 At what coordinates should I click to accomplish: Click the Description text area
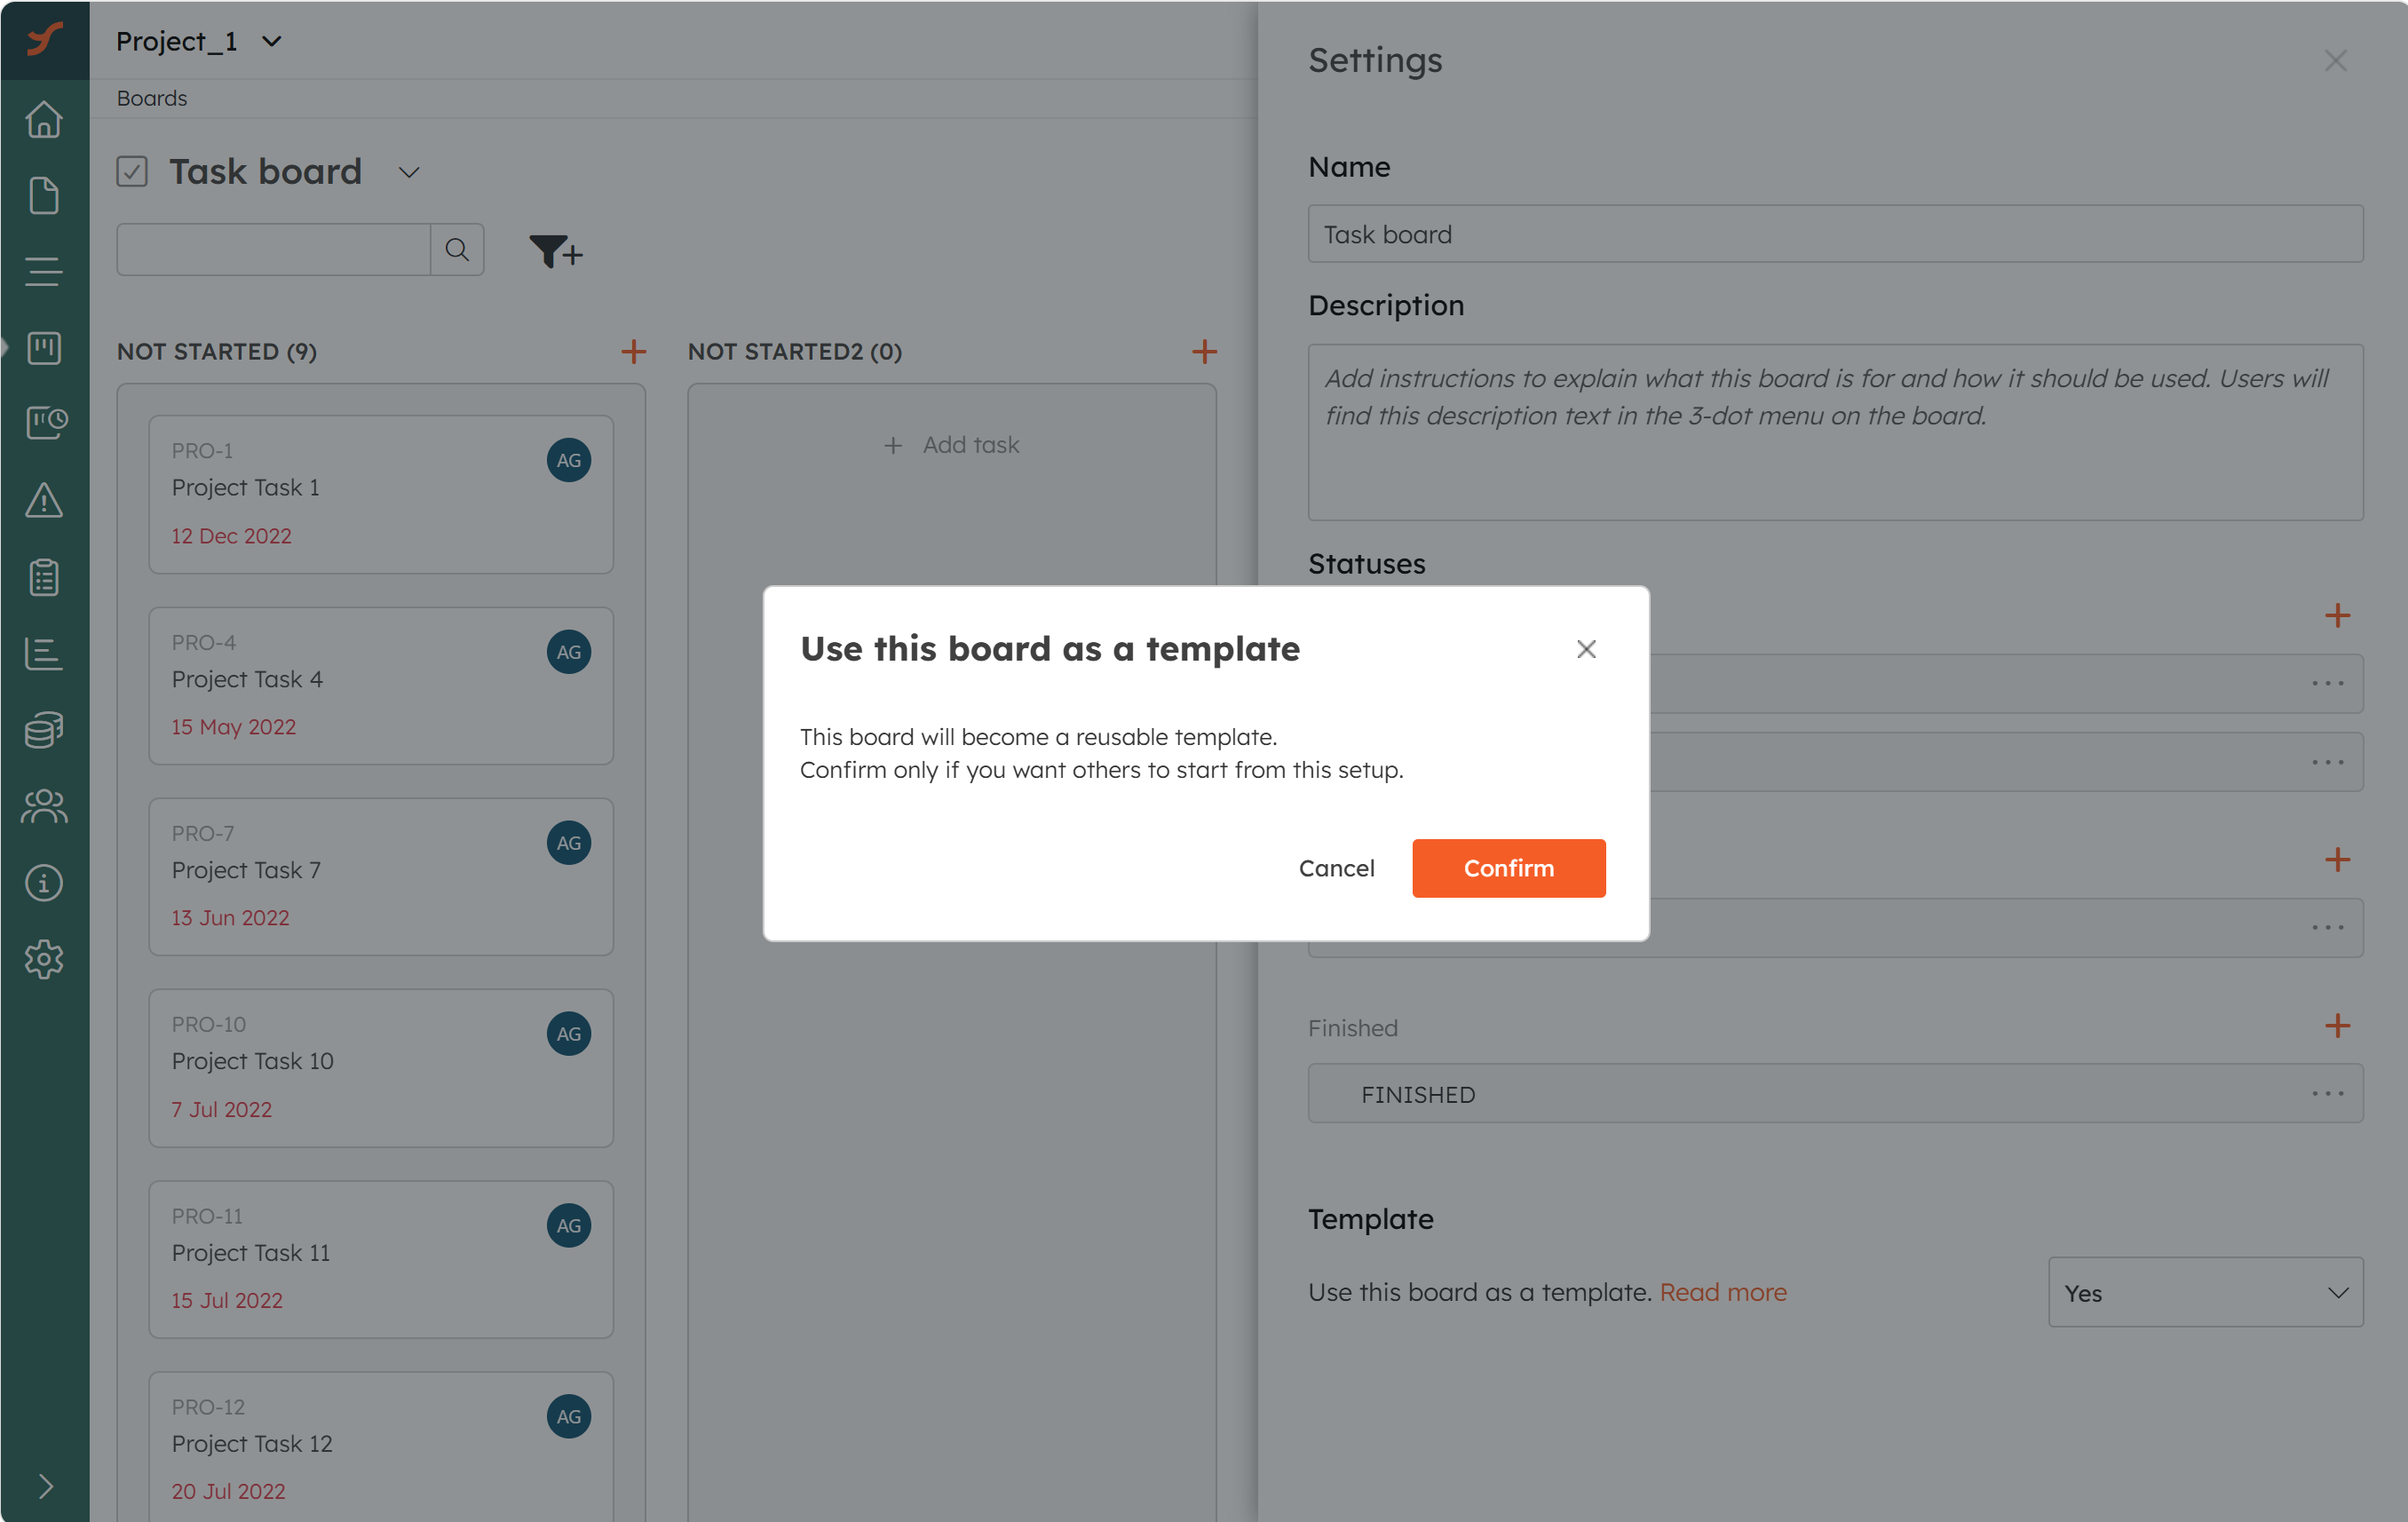tap(1835, 432)
